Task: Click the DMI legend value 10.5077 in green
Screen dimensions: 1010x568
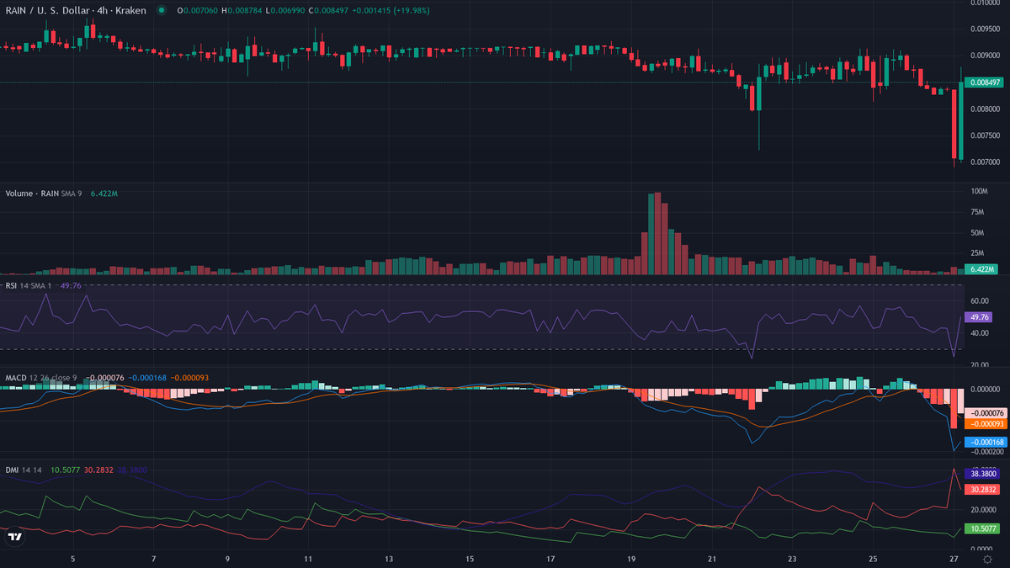Action: 64,470
